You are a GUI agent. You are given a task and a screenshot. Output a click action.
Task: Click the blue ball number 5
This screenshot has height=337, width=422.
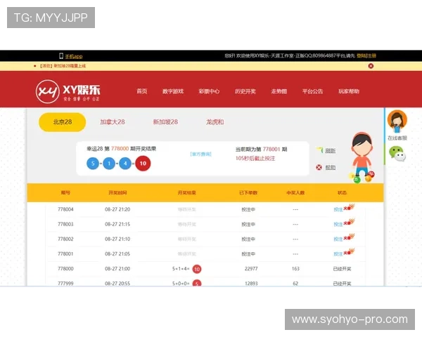tap(93, 164)
